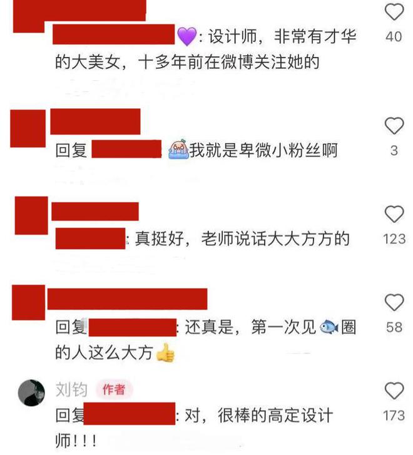The image size is (413, 455).
Task: Select the reply 还真是，第一次见
Action: (x=250, y=327)
